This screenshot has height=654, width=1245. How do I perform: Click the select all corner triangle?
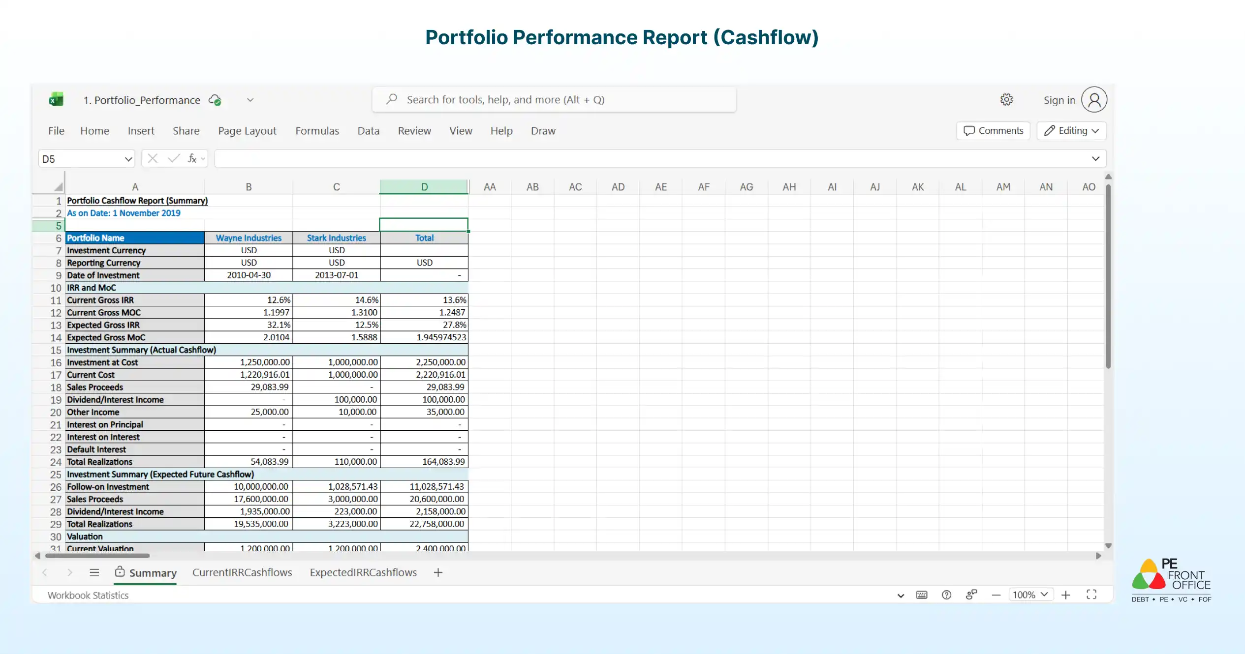click(x=59, y=187)
